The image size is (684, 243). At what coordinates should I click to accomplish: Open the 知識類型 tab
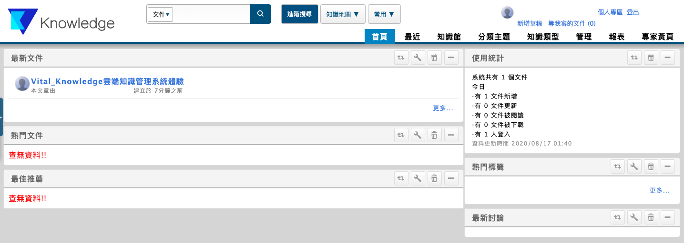point(543,37)
